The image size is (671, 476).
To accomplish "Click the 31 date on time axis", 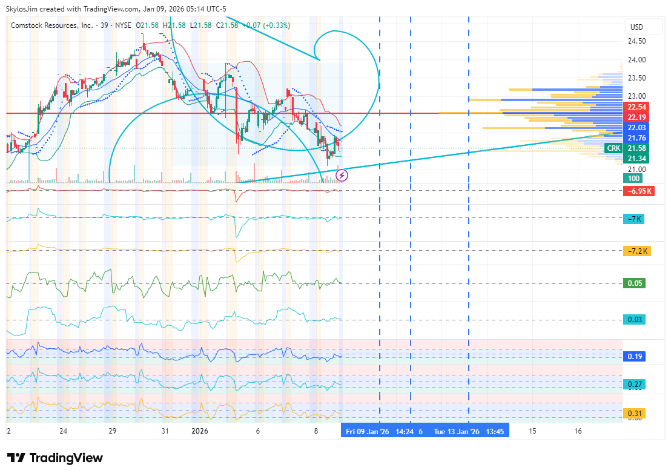I will pyautogui.click(x=165, y=431).
